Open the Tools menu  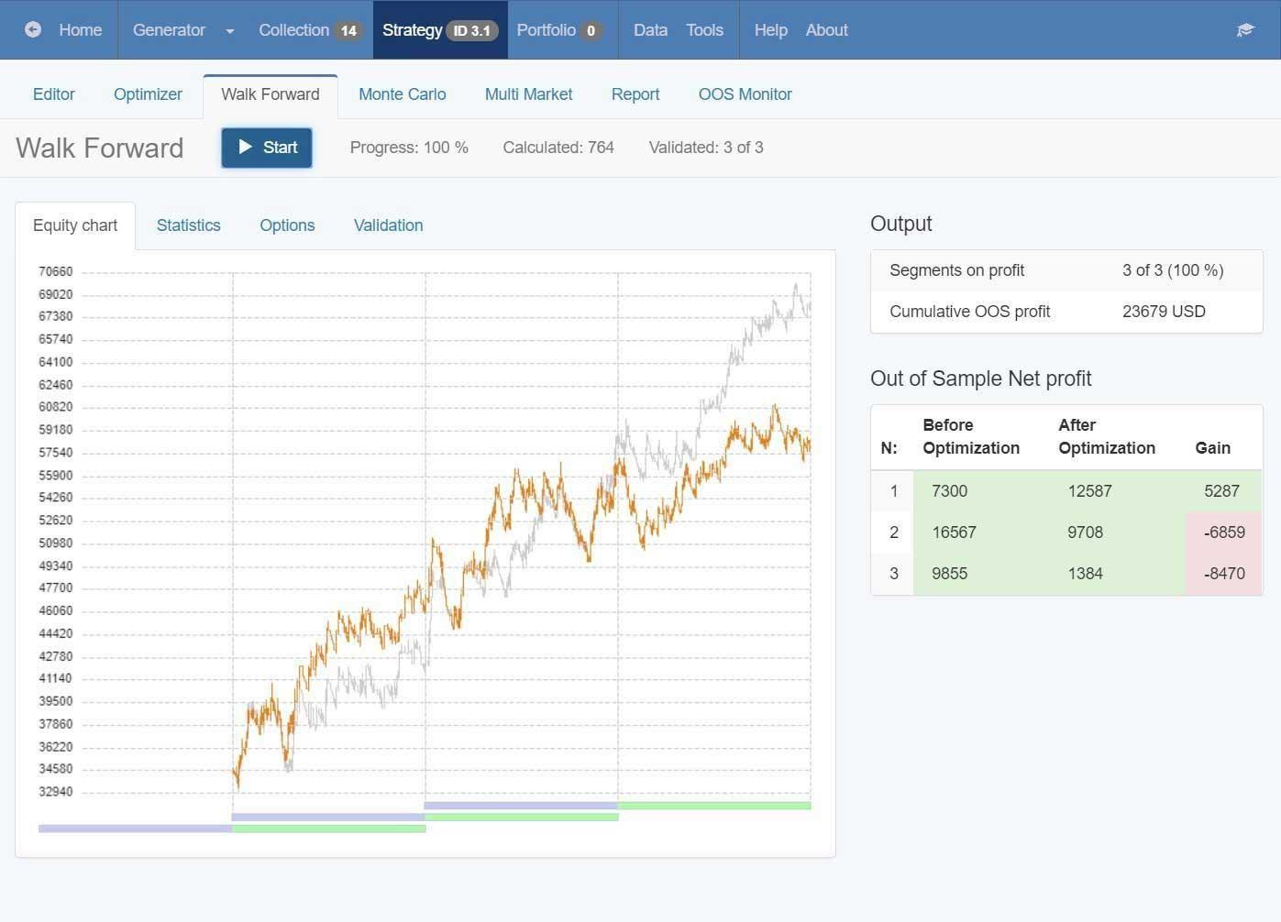tap(704, 30)
